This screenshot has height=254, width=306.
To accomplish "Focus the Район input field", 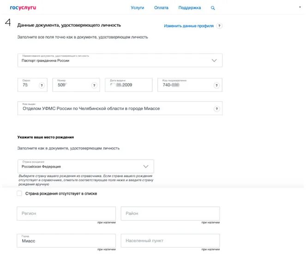I will pyautogui.click(x=170, y=214).
